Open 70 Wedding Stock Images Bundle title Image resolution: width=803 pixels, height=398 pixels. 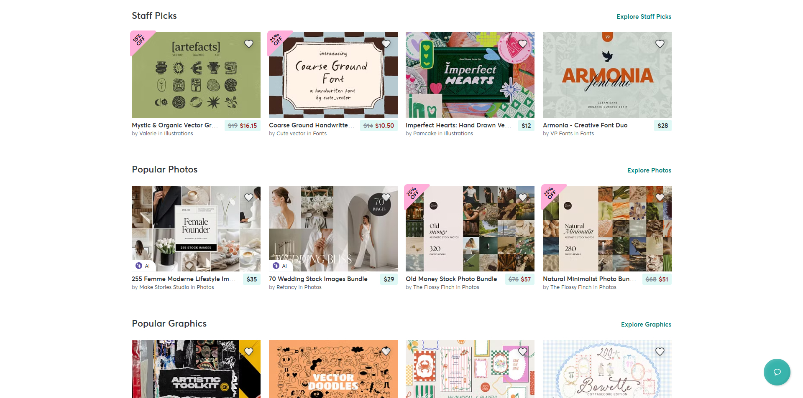[318, 279]
